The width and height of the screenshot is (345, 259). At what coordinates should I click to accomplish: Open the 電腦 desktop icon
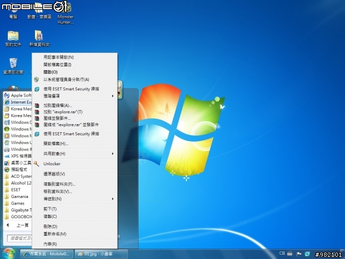(x=13, y=10)
